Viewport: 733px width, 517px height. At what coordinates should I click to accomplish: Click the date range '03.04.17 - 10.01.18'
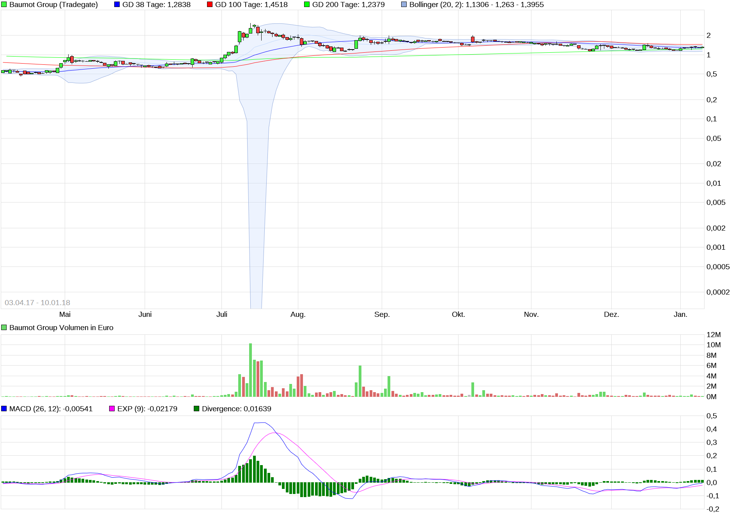point(37,303)
